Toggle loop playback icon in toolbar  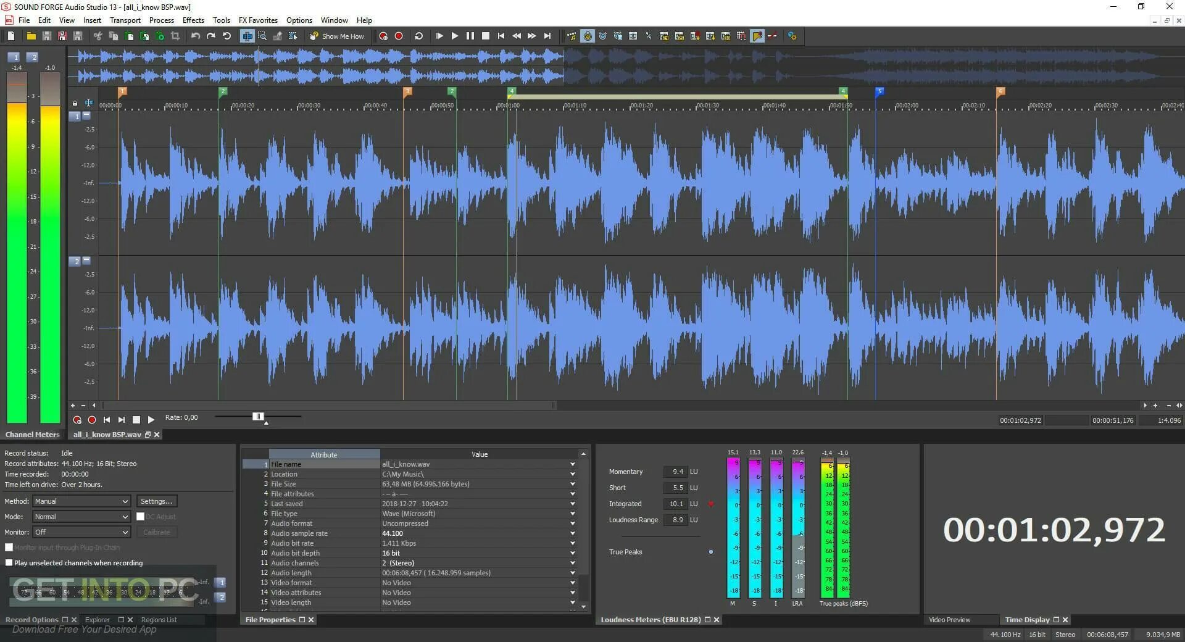pos(418,36)
